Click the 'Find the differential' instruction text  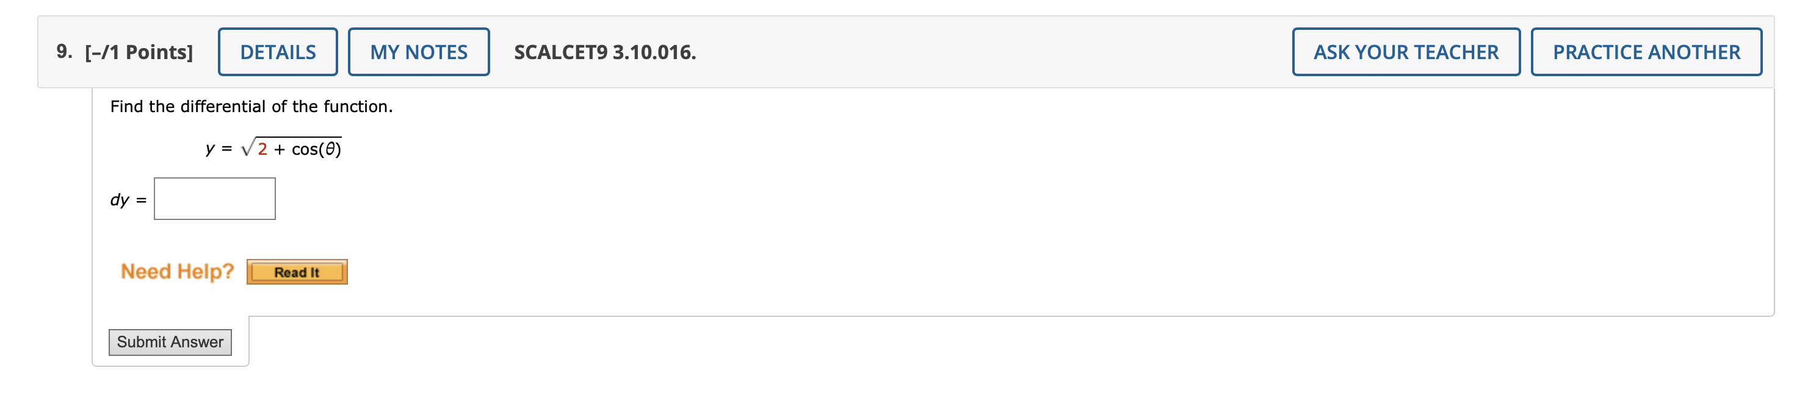251,107
